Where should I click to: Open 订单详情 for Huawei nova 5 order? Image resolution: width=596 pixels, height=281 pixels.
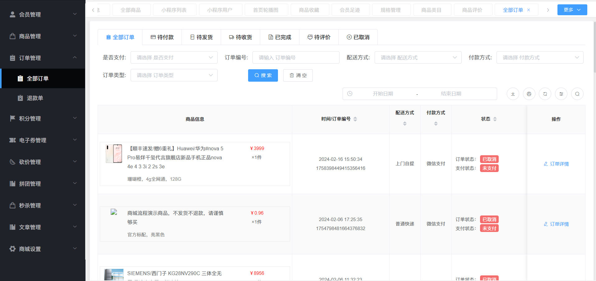(x=556, y=164)
